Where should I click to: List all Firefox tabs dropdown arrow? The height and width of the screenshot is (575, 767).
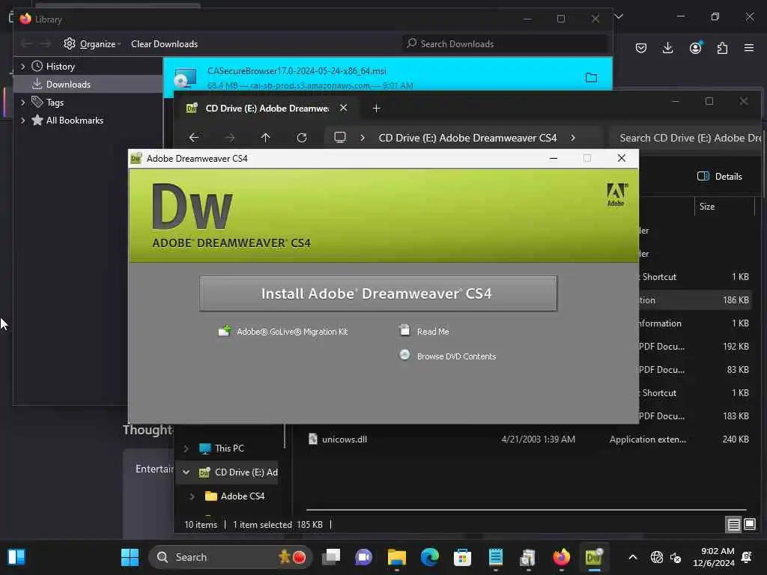[619, 16]
